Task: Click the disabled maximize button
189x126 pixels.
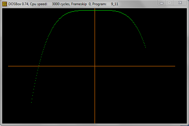Action: tap(169, 3)
